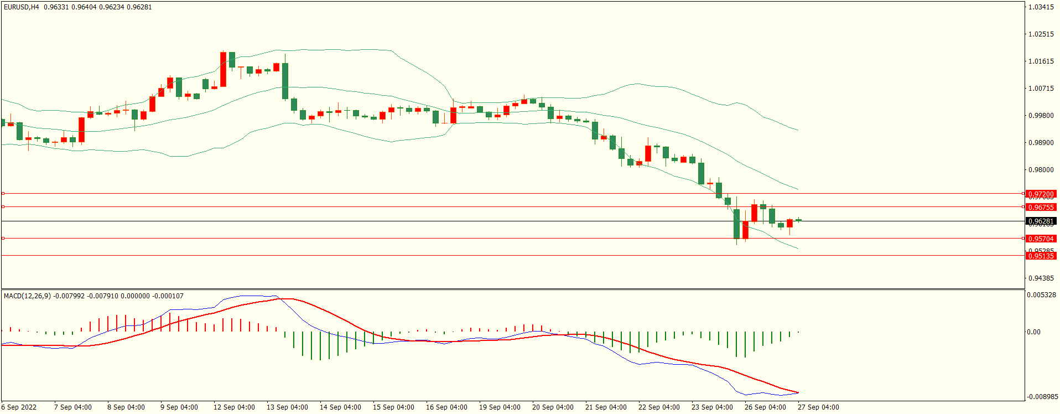This screenshot has width=1060, height=414.
Task: Click the most recent candle on chart
Action: click(x=798, y=220)
